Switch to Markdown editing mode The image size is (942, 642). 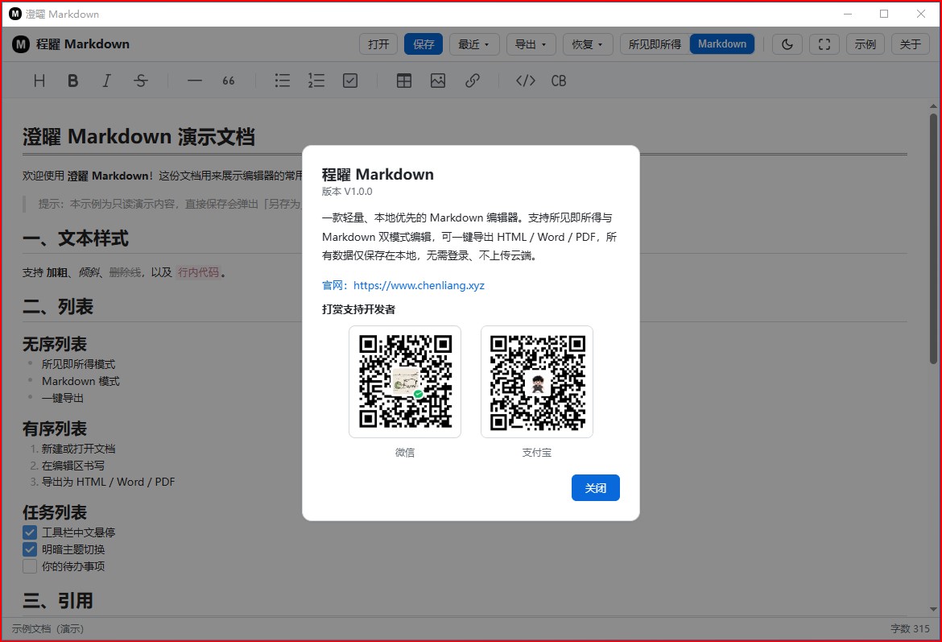[x=722, y=43]
